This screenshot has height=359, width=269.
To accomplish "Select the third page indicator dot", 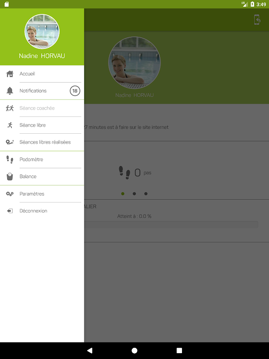I will coord(146,194).
